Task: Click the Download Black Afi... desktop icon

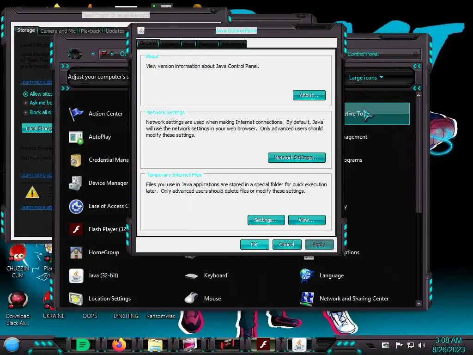Action: point(18,308)
